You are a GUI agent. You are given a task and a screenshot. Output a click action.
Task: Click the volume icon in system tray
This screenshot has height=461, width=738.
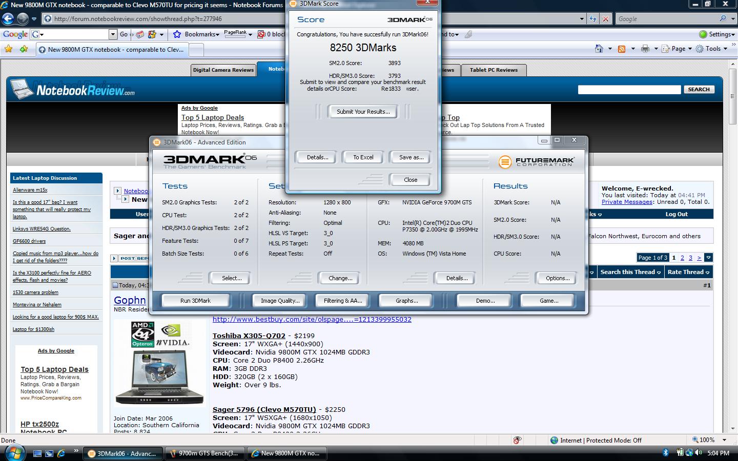pos(699,453)
